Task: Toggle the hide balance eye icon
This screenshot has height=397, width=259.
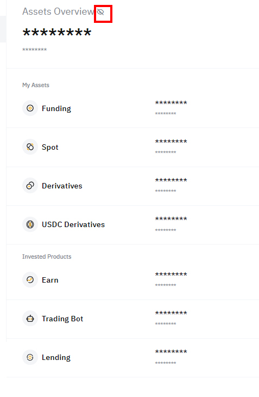Action: click(101, 12)
